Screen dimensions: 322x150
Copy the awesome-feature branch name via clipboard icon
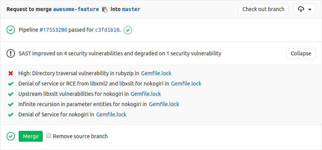tap(105, 10)
